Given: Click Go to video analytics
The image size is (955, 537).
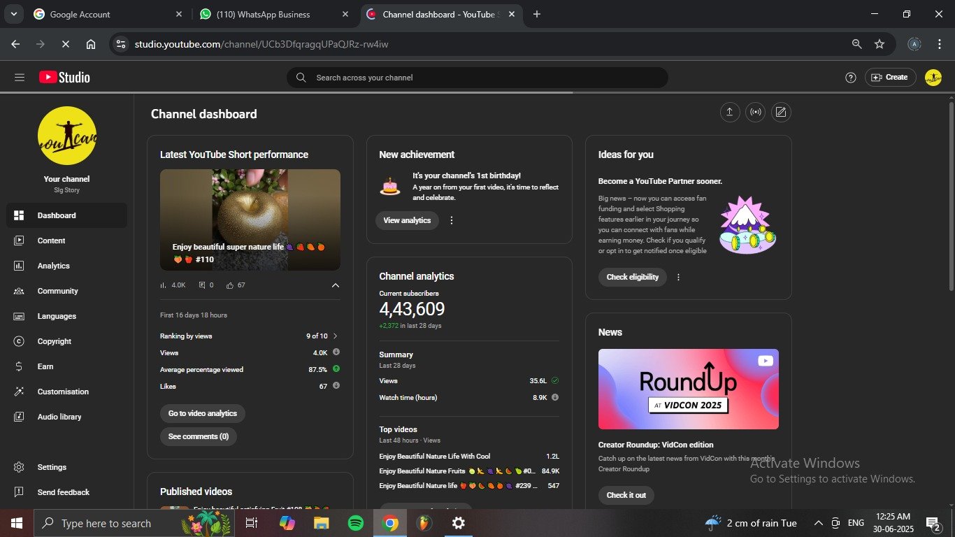Looking at the screenshot, I should pyautogui.click(x=203, y=413).
